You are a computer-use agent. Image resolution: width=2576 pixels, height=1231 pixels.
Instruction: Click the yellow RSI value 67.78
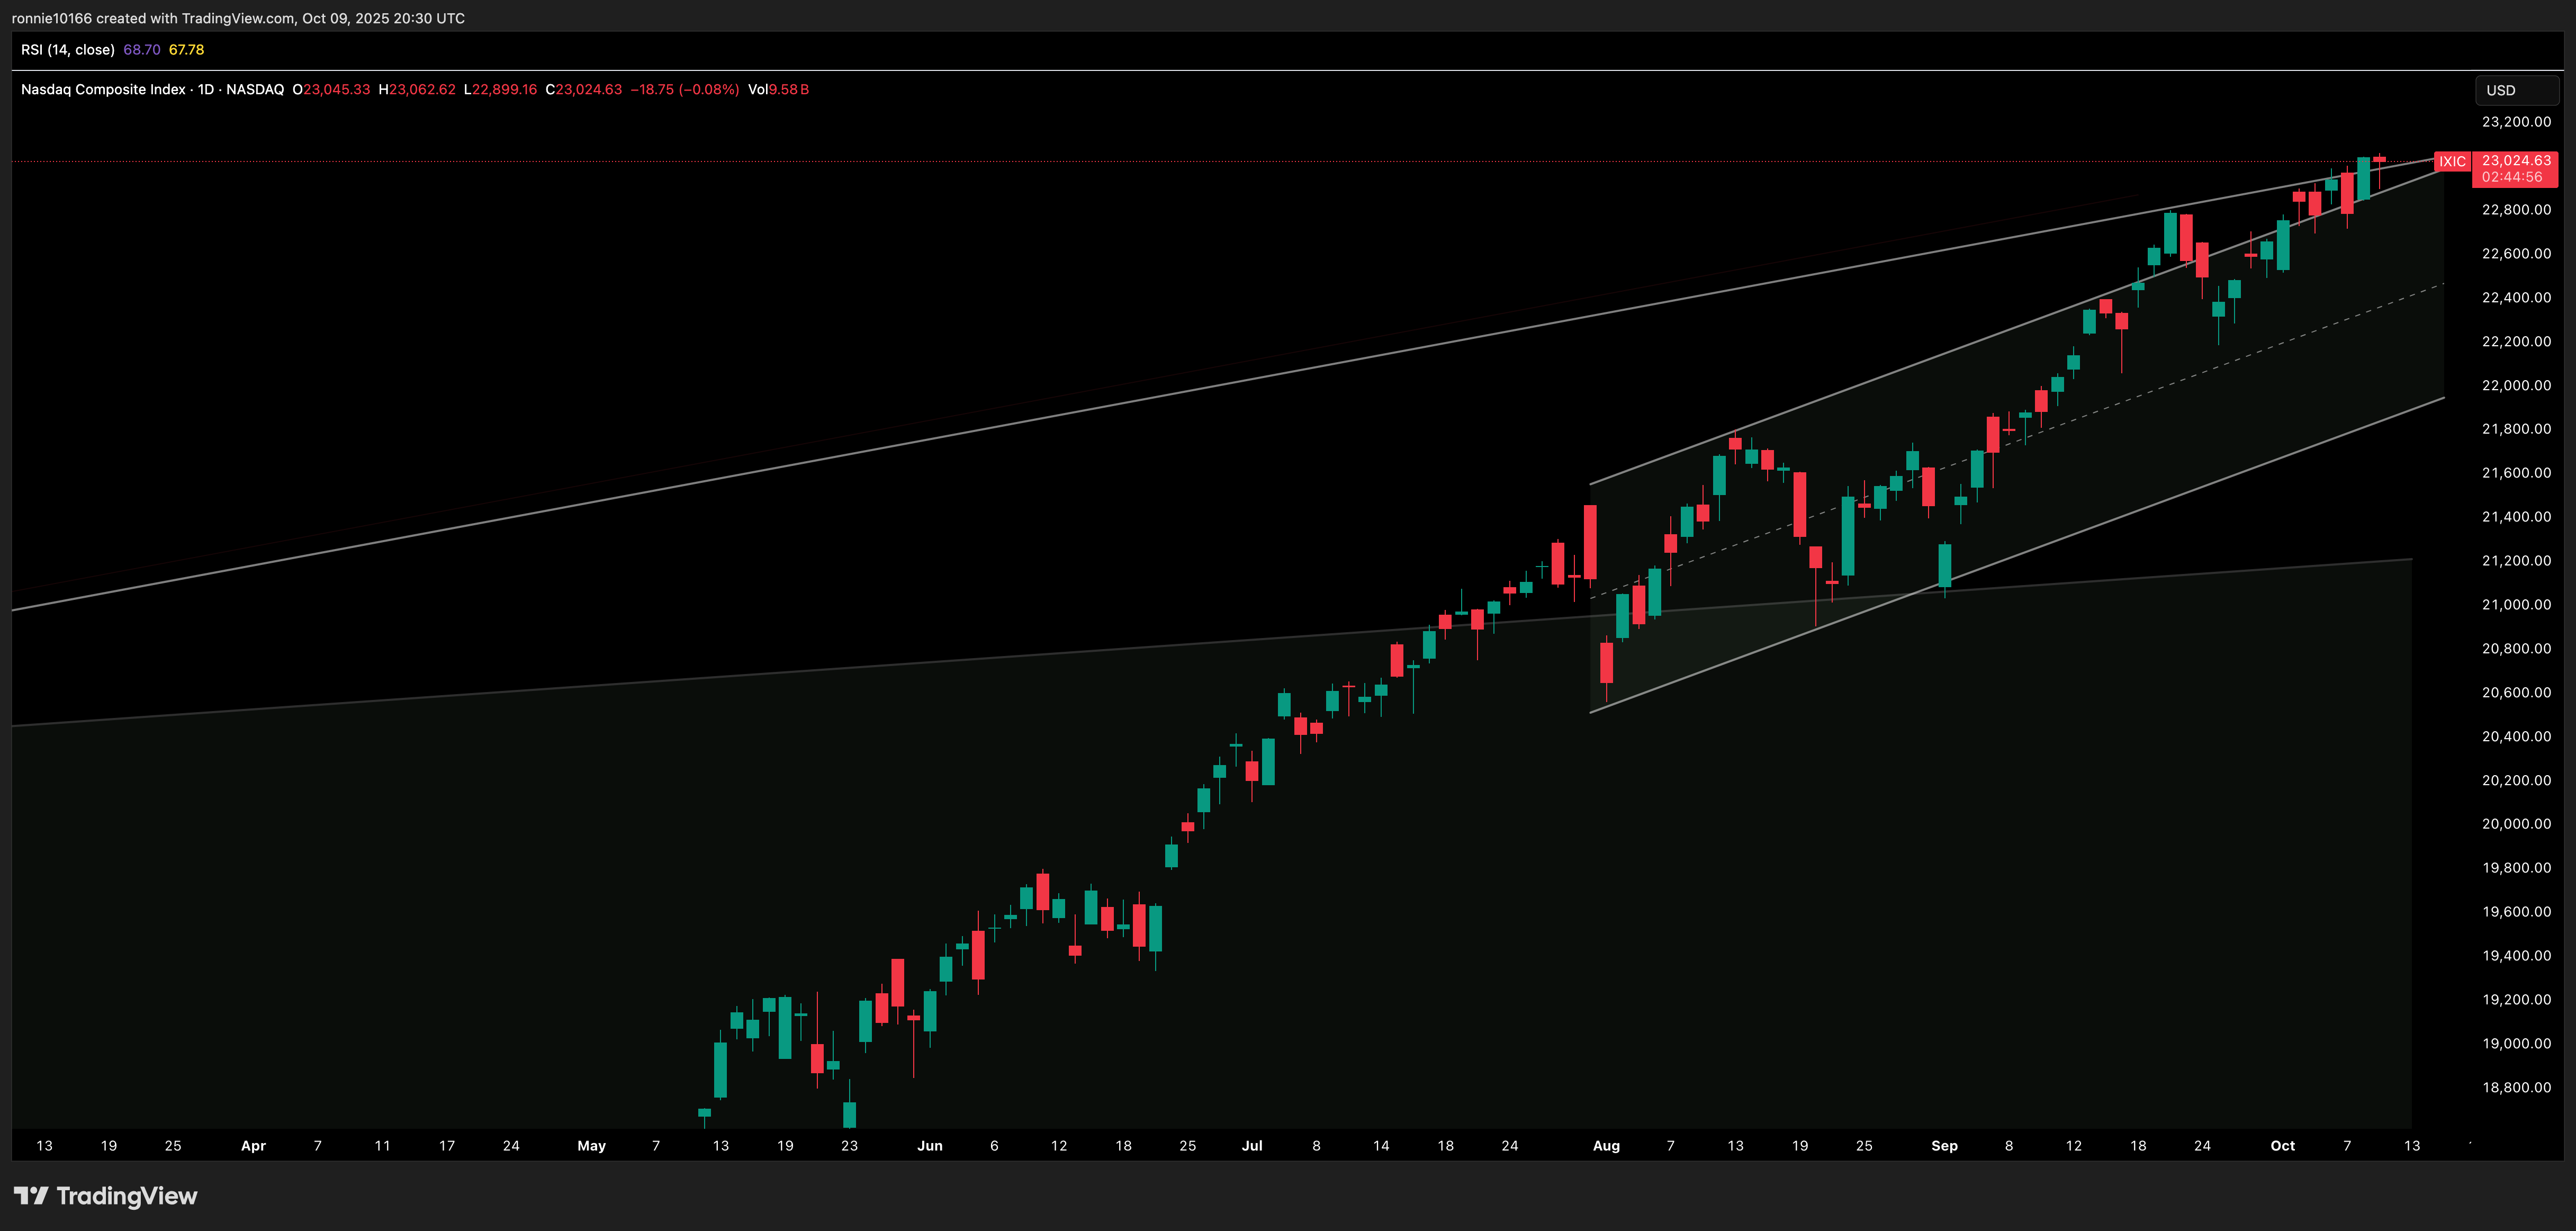[x=186, y=50]
